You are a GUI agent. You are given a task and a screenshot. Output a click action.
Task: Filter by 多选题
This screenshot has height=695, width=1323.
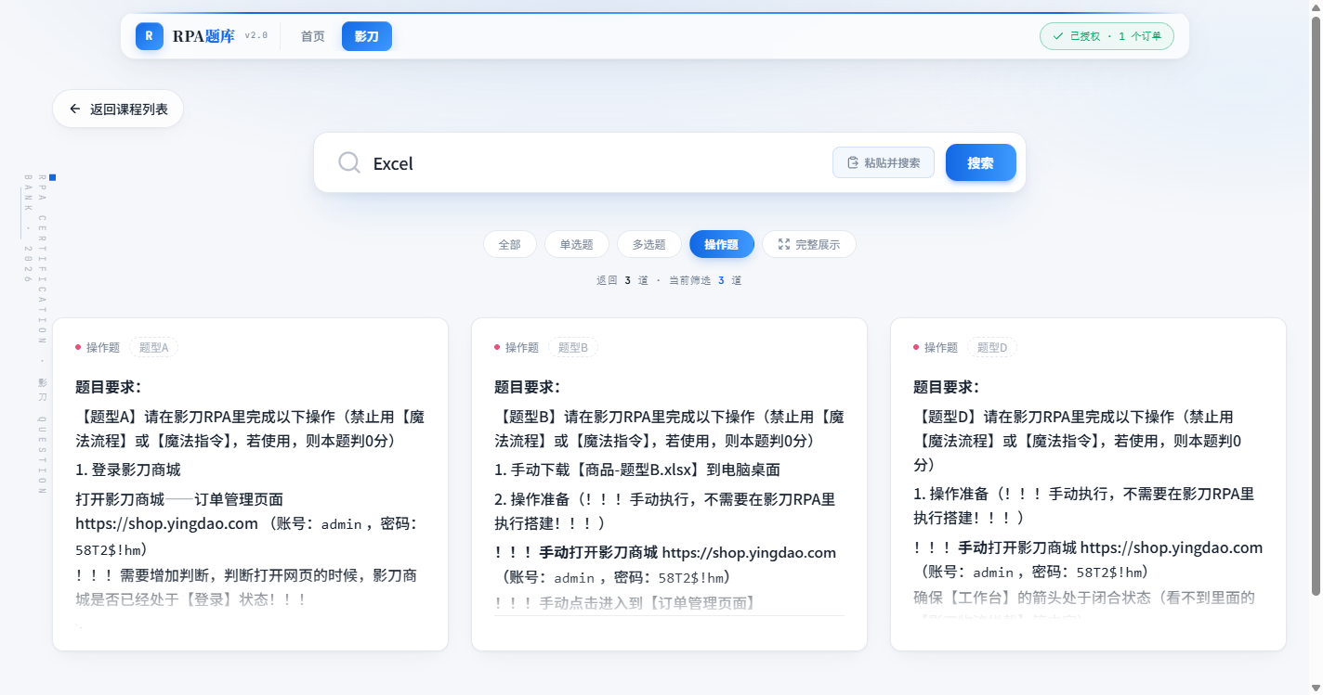649,244
